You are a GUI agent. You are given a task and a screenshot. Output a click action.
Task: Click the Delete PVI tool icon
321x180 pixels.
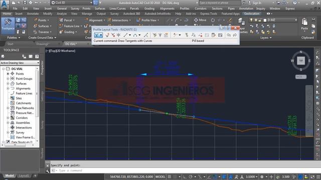coord(113,35)
